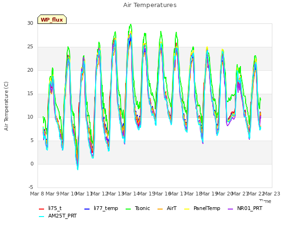This screenshot has width=300, height=225.
Task: Click the 20 y-axis tick label
Action: pyautogui.click(x=30, y=70)
